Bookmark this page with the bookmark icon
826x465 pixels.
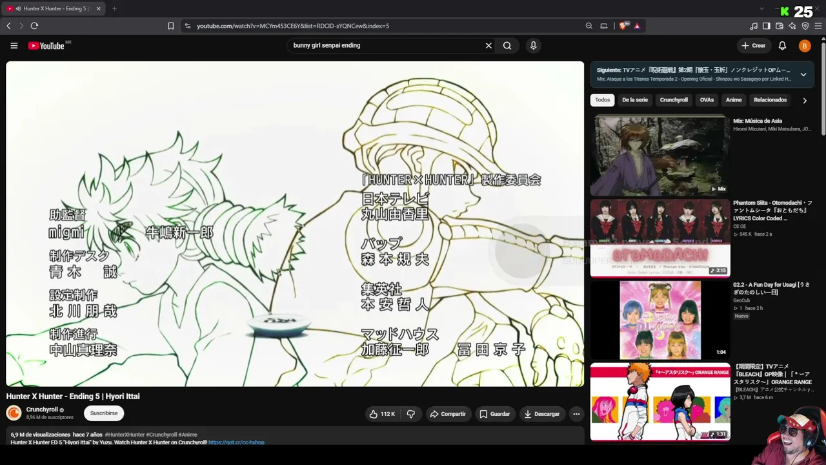tap(171, 26)
